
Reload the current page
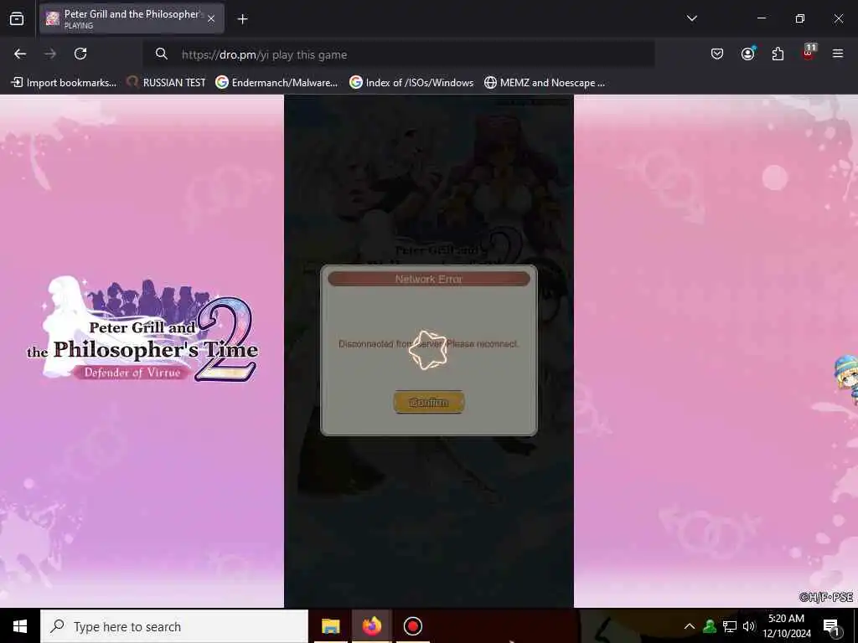click(x=80, y=54)
